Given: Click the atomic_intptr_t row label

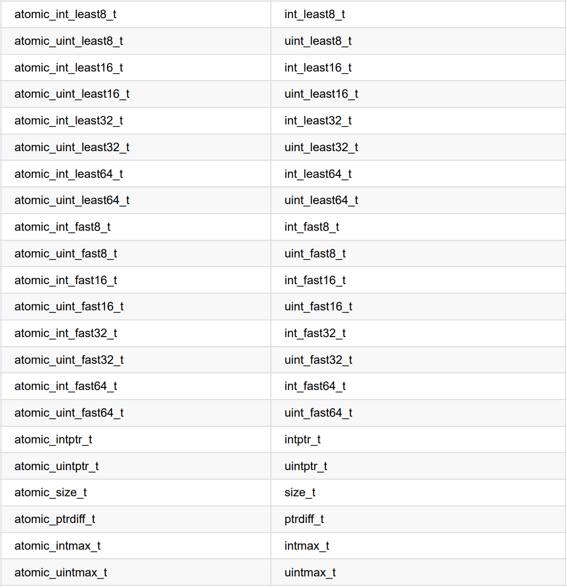Looking at the screenshot, I should click(x=53, y=440).
